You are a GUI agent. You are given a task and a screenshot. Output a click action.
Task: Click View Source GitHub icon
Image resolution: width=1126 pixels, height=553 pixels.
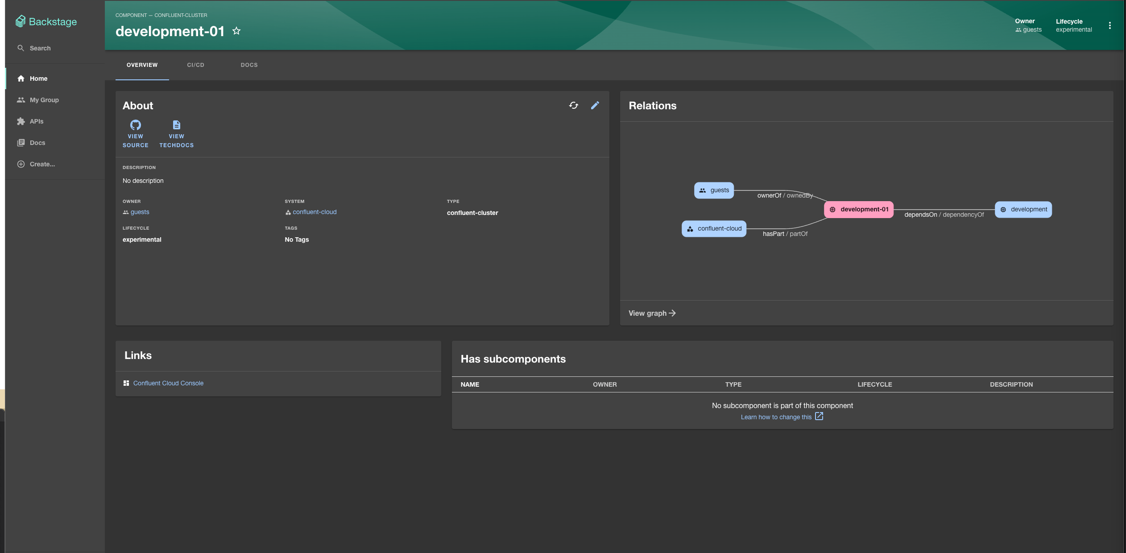136,125
